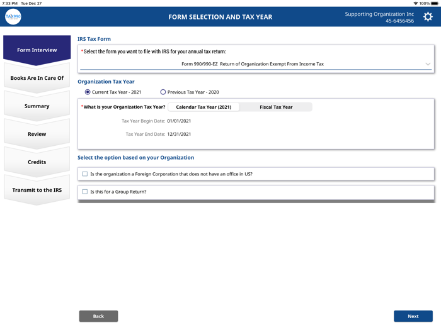The image size is (441, 330).
Task: Tap the IRS Tax Form heading
Action: [x=94, y=39]
